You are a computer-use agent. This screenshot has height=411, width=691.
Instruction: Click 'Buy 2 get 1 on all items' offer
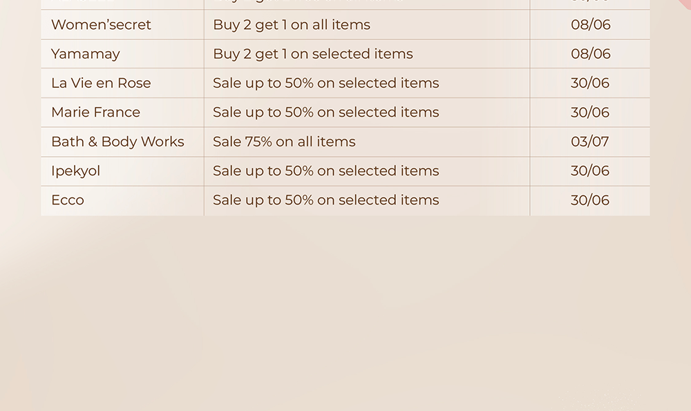point(292,25)
